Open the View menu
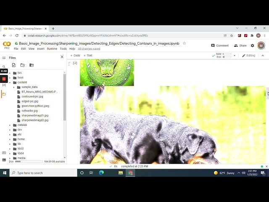Image resolution: width=269 pixels, height=202 pixels. point(32,49)
